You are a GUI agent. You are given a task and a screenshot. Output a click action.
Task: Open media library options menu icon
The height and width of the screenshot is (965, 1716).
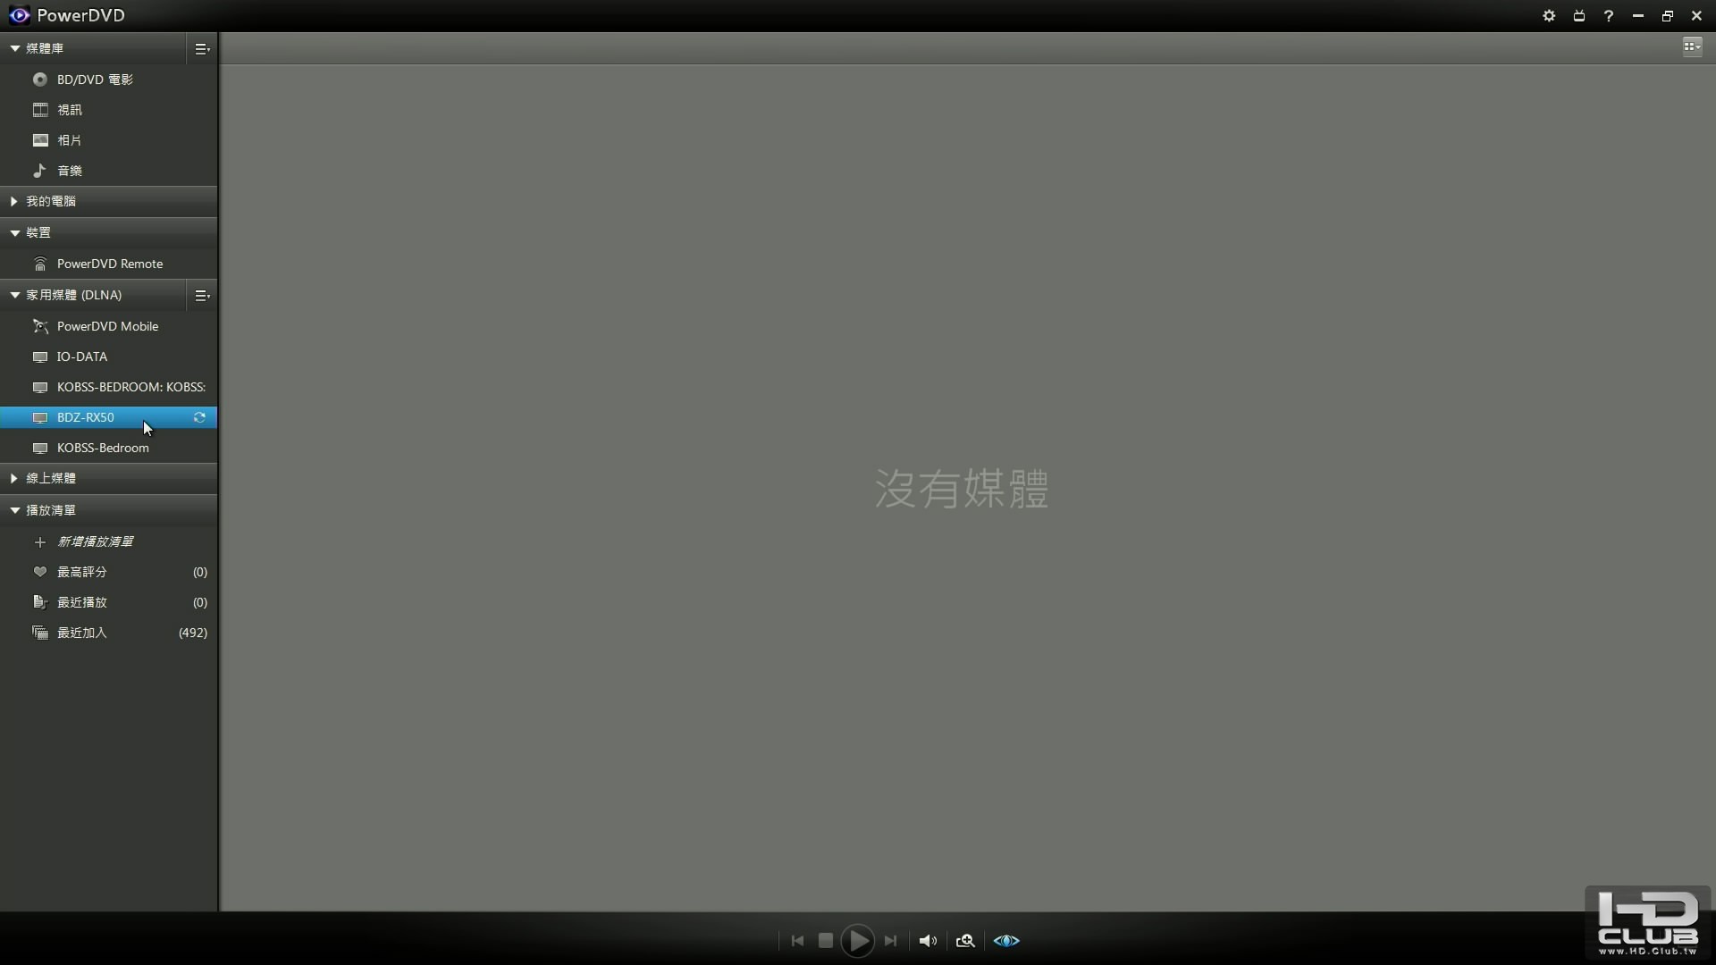[202, 49]
